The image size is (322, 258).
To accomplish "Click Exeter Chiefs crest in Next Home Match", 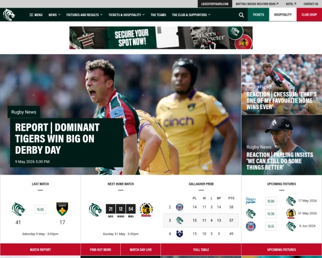I will coord(147,210).
